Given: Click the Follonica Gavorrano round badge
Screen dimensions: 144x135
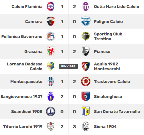Looking at the screenshot, I should click(51, 36).
